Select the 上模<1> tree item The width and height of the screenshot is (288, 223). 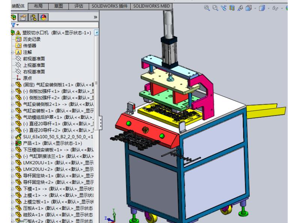(58, 195)
